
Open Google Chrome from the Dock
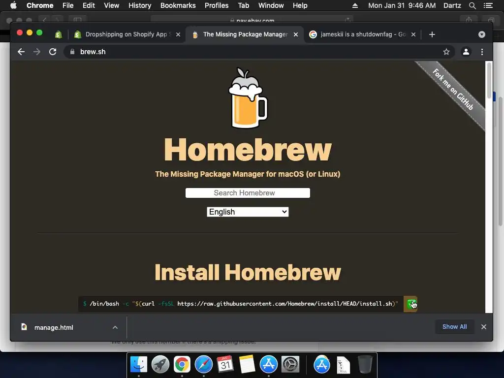182,365
